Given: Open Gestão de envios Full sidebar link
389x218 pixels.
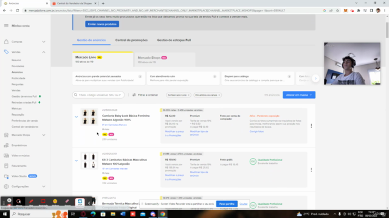Looking at the screenshot, I should pos(24,96).
